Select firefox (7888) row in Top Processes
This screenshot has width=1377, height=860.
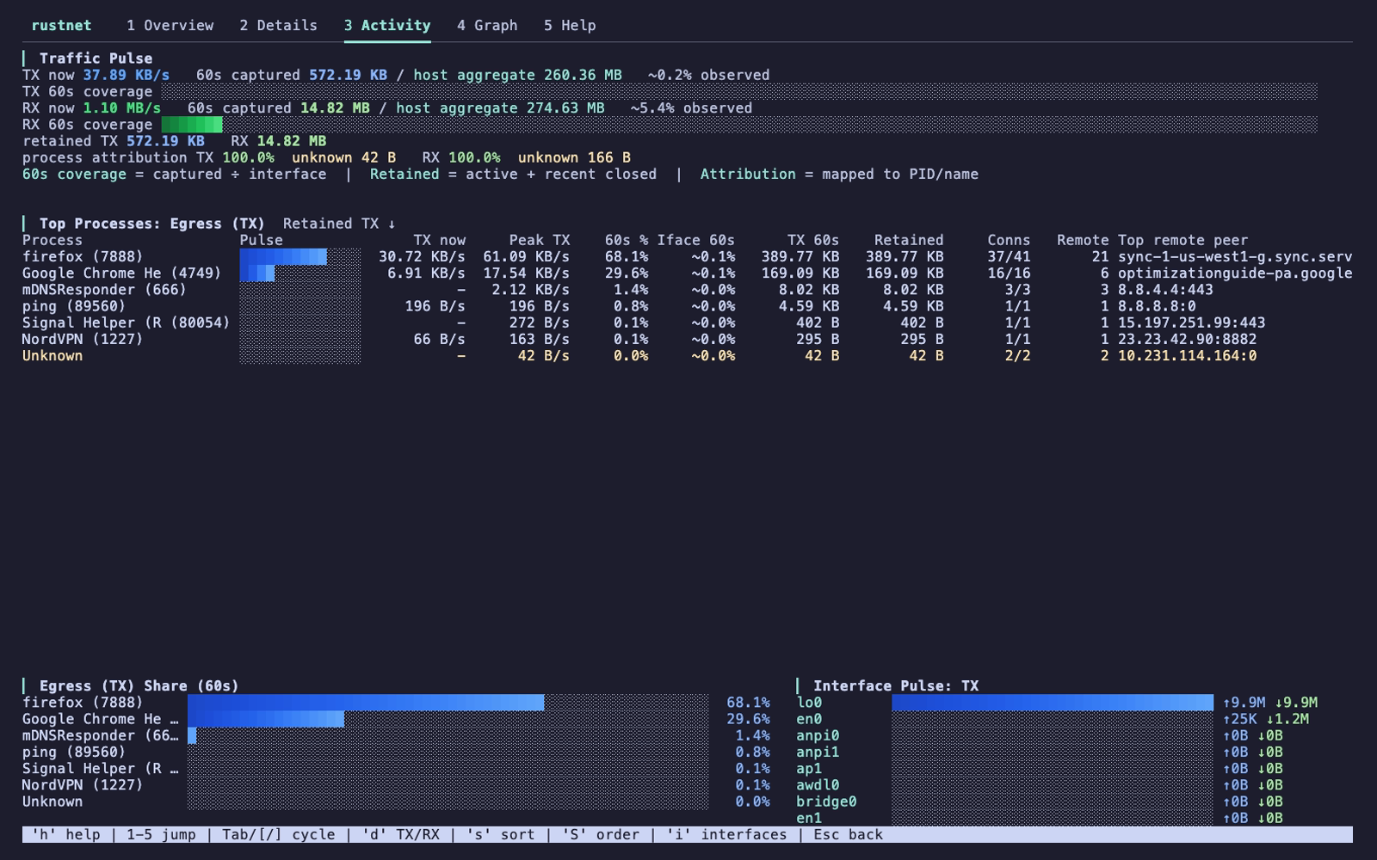tap(687, 256)
